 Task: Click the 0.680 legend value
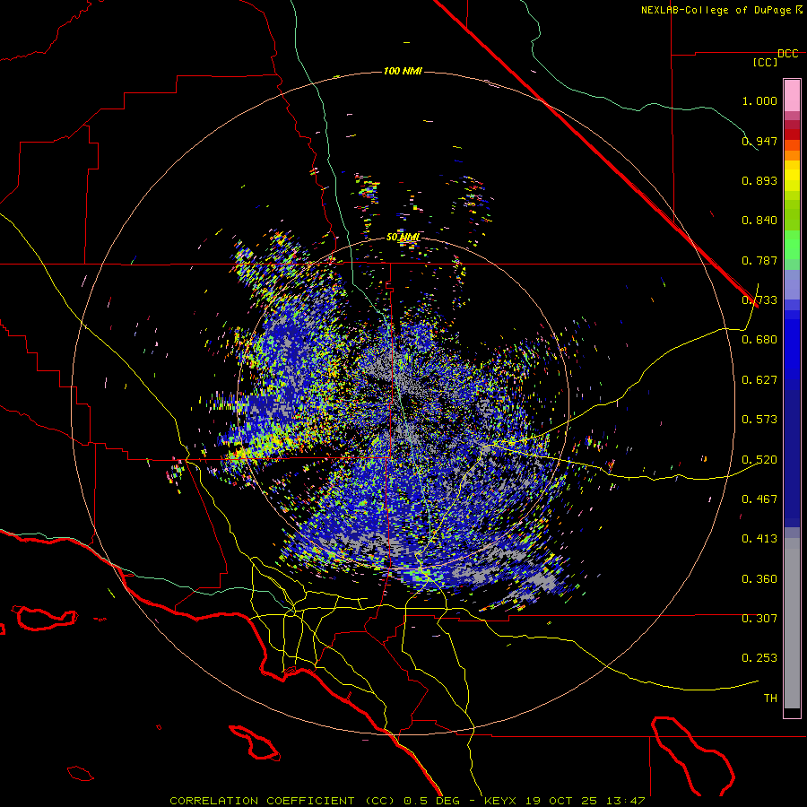(x=759, y=340)
